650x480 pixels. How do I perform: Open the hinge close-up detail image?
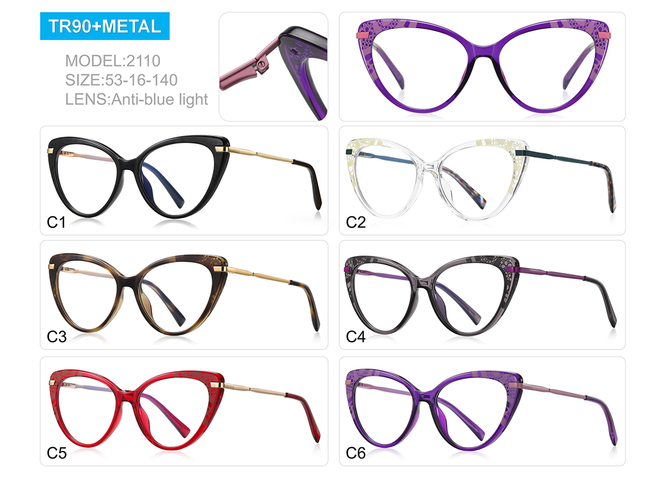[274, 67]
